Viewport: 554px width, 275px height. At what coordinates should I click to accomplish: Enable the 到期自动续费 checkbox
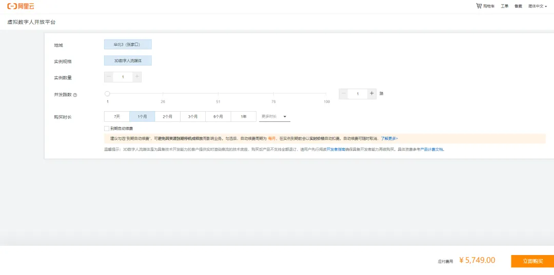click(107, 129)
